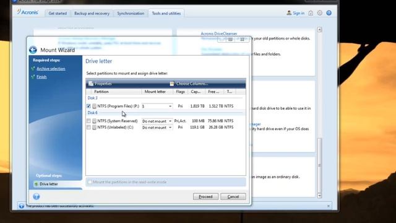Toggle Mount the partitions in read-write mode
The height and width of the screenshot is (223, 396).
90,181
